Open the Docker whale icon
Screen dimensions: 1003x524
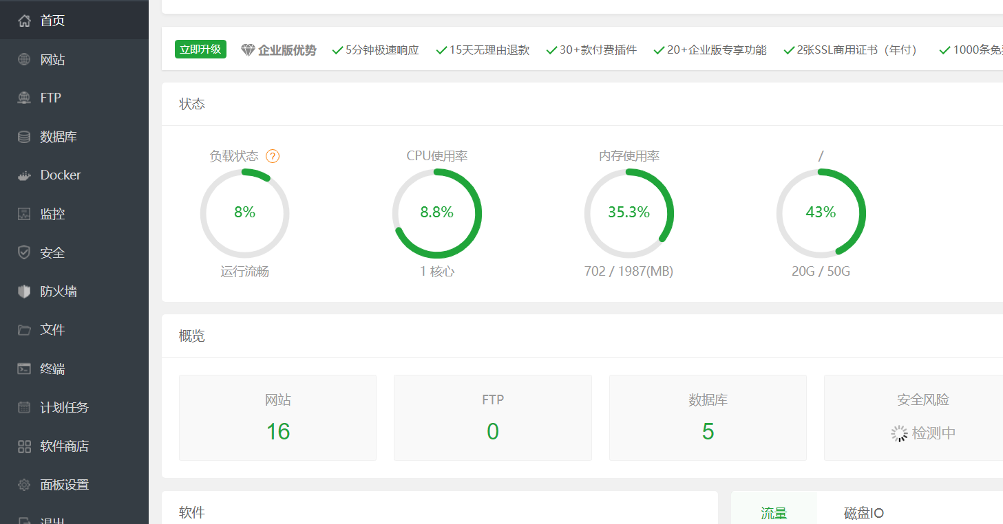pyautogui.click(x=24, y=175)
